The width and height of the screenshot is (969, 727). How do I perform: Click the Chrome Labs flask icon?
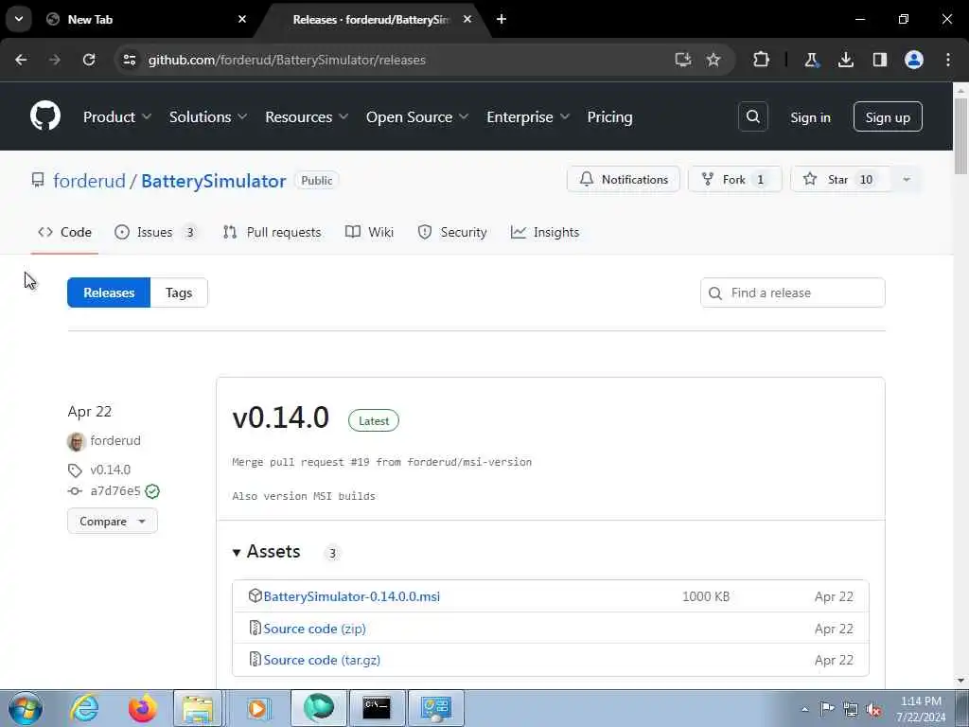811,60
